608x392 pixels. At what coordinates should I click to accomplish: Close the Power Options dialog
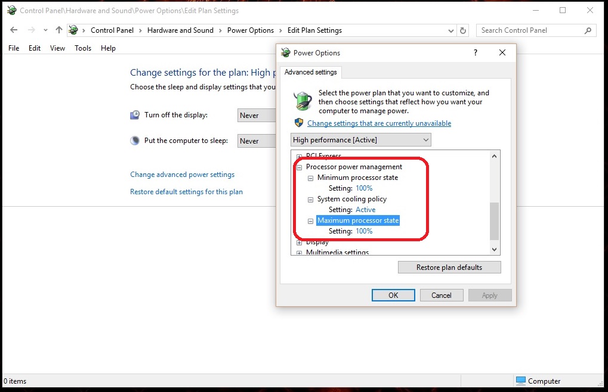point(502,52)
